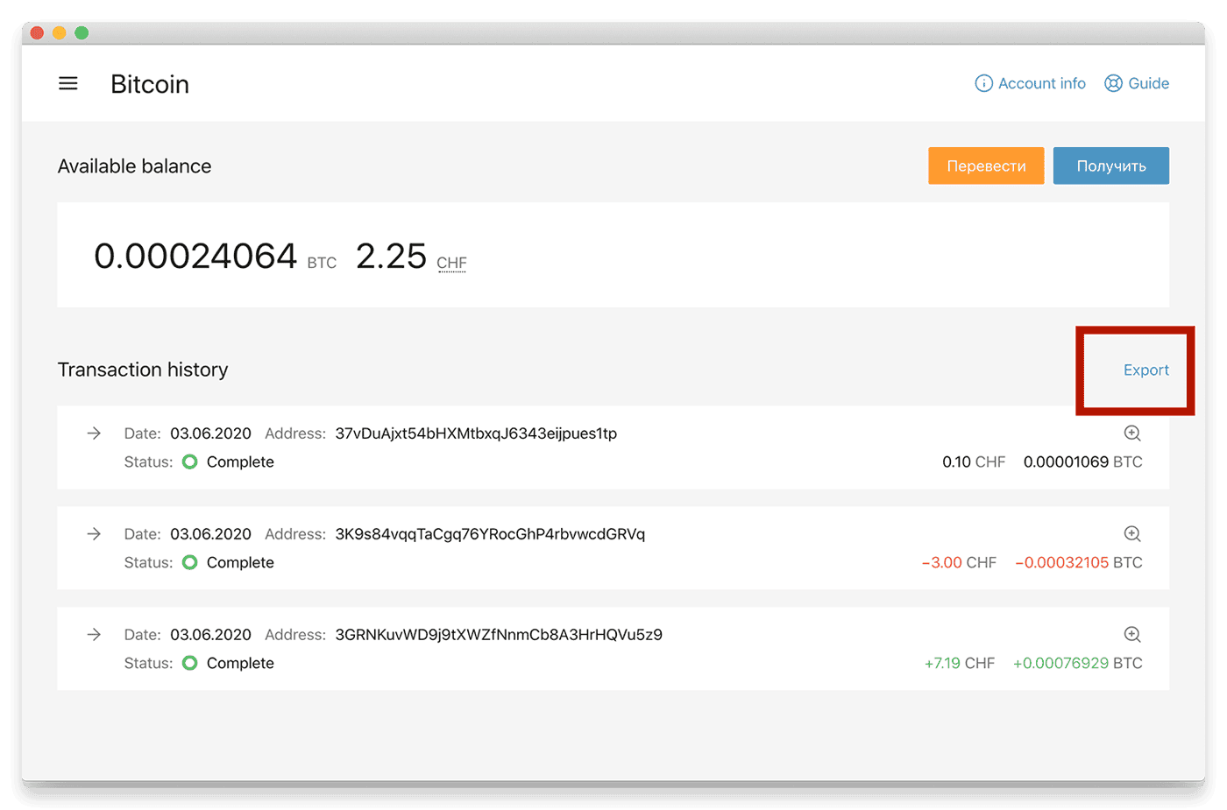This screenshot has width=1227, height=810.
Task: Minimize the window with the yellow button
Action: point(60,33)
